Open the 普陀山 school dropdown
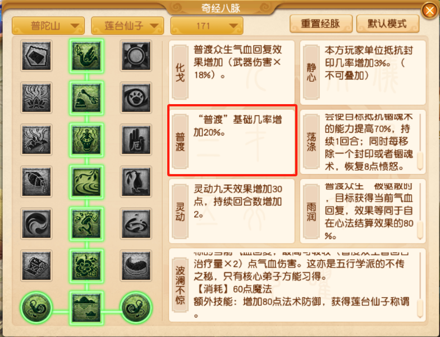 (48, 26)
